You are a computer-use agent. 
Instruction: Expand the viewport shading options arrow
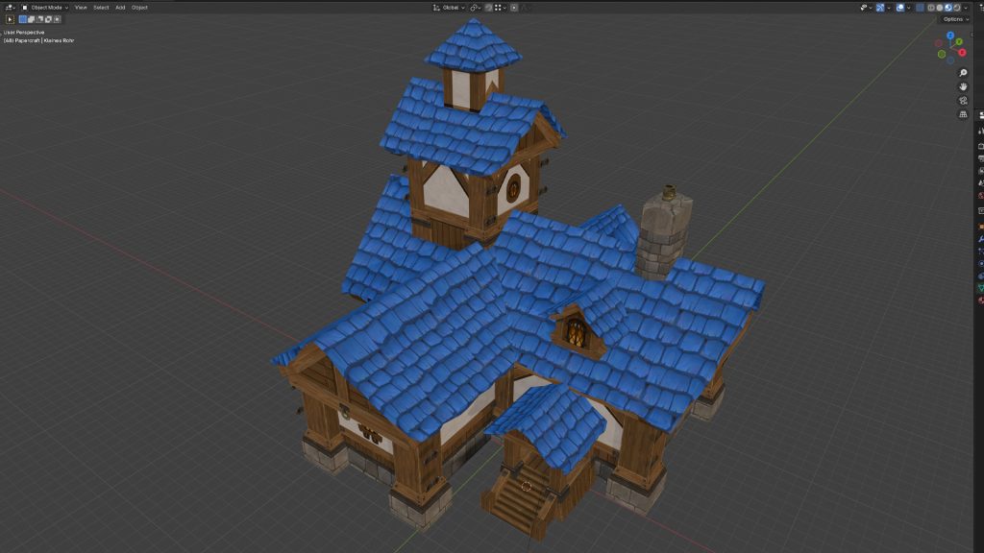coord(968,7)
